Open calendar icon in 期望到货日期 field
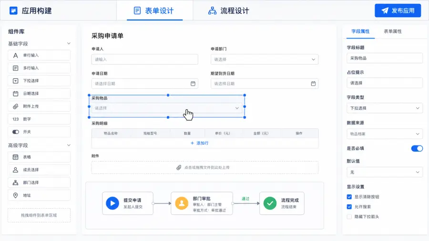429x241 pixels. [313, 84]
